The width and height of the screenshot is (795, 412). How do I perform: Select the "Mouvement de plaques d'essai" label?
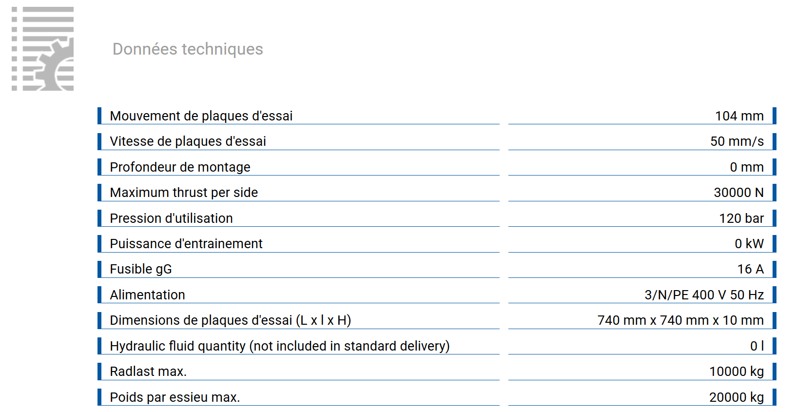tap(201, 116)
